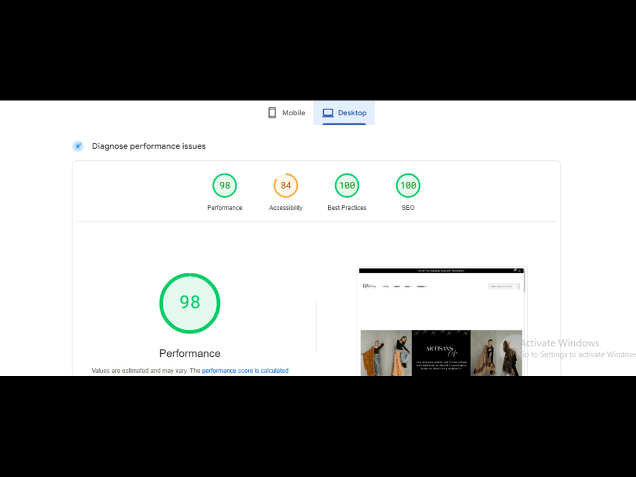Click the website screenshot thumbnail
Screen dimensions: 636x477
[442, 321]
